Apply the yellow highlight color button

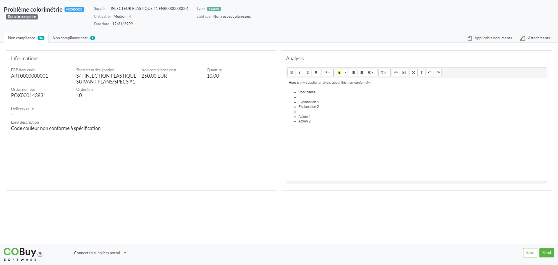[339, 72]
